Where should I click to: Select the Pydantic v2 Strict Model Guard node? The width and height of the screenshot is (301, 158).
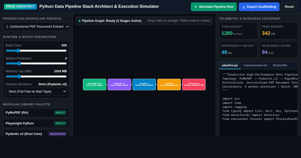(x=119, y=85)
